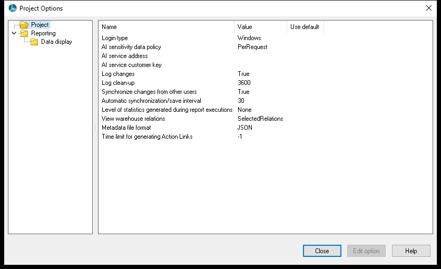The image size is (441, 269).
Task: Click the -1 time limit value
Action: click(240, 137)
